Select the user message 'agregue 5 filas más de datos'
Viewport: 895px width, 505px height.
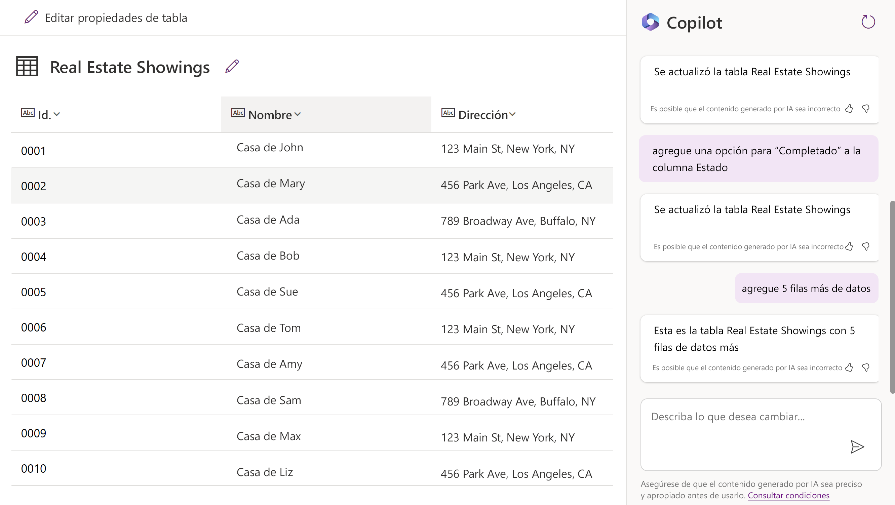(x=806, y=288)
